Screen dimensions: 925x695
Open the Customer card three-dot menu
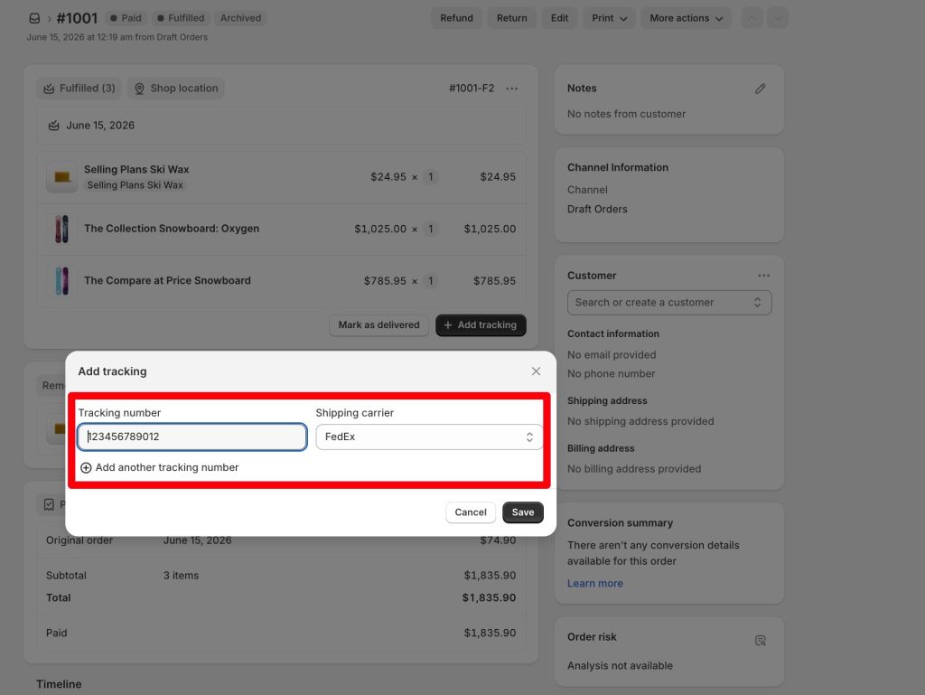[x=764, y=276]
